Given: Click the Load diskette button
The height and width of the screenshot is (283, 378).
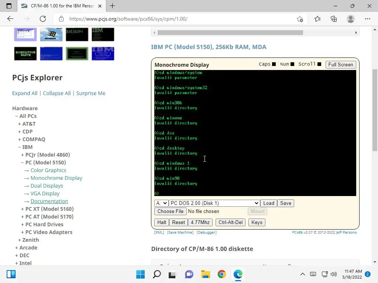Looking at the screenshot, I should pyautogui.click(x=269, y=203).
